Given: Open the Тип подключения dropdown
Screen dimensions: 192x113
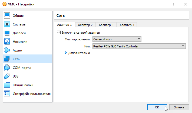Looking at the screenshot, I should [x=117, y=40].
